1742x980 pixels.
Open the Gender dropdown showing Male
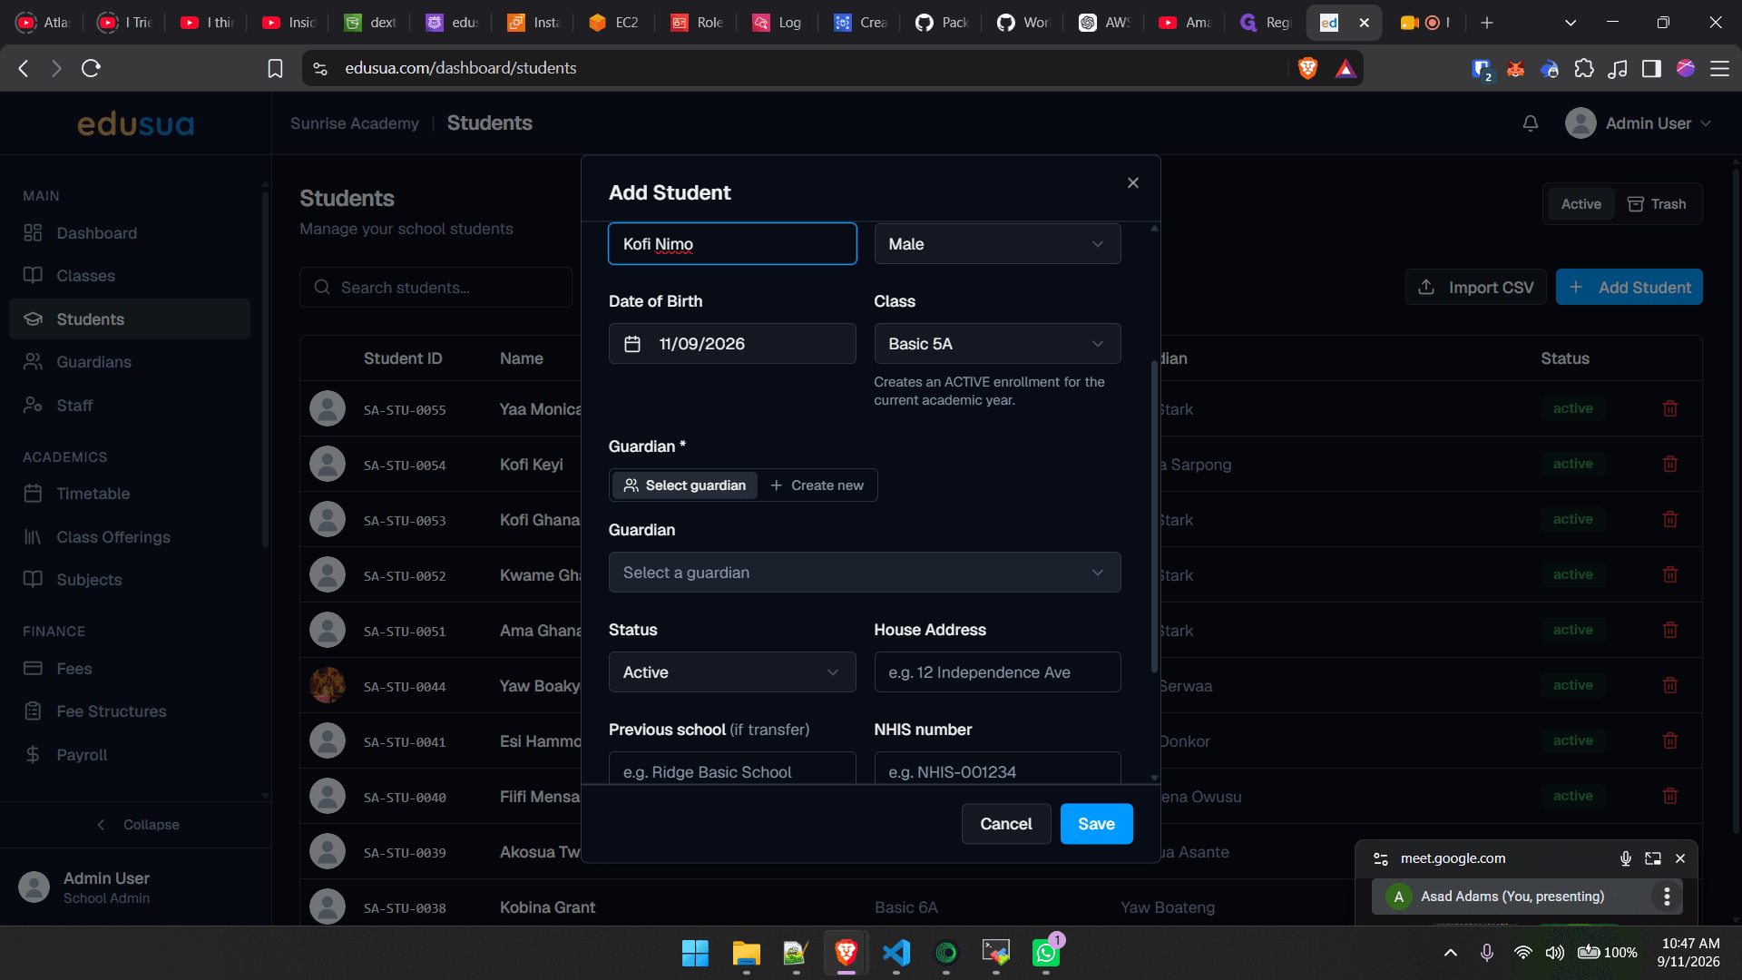(997, 244)
